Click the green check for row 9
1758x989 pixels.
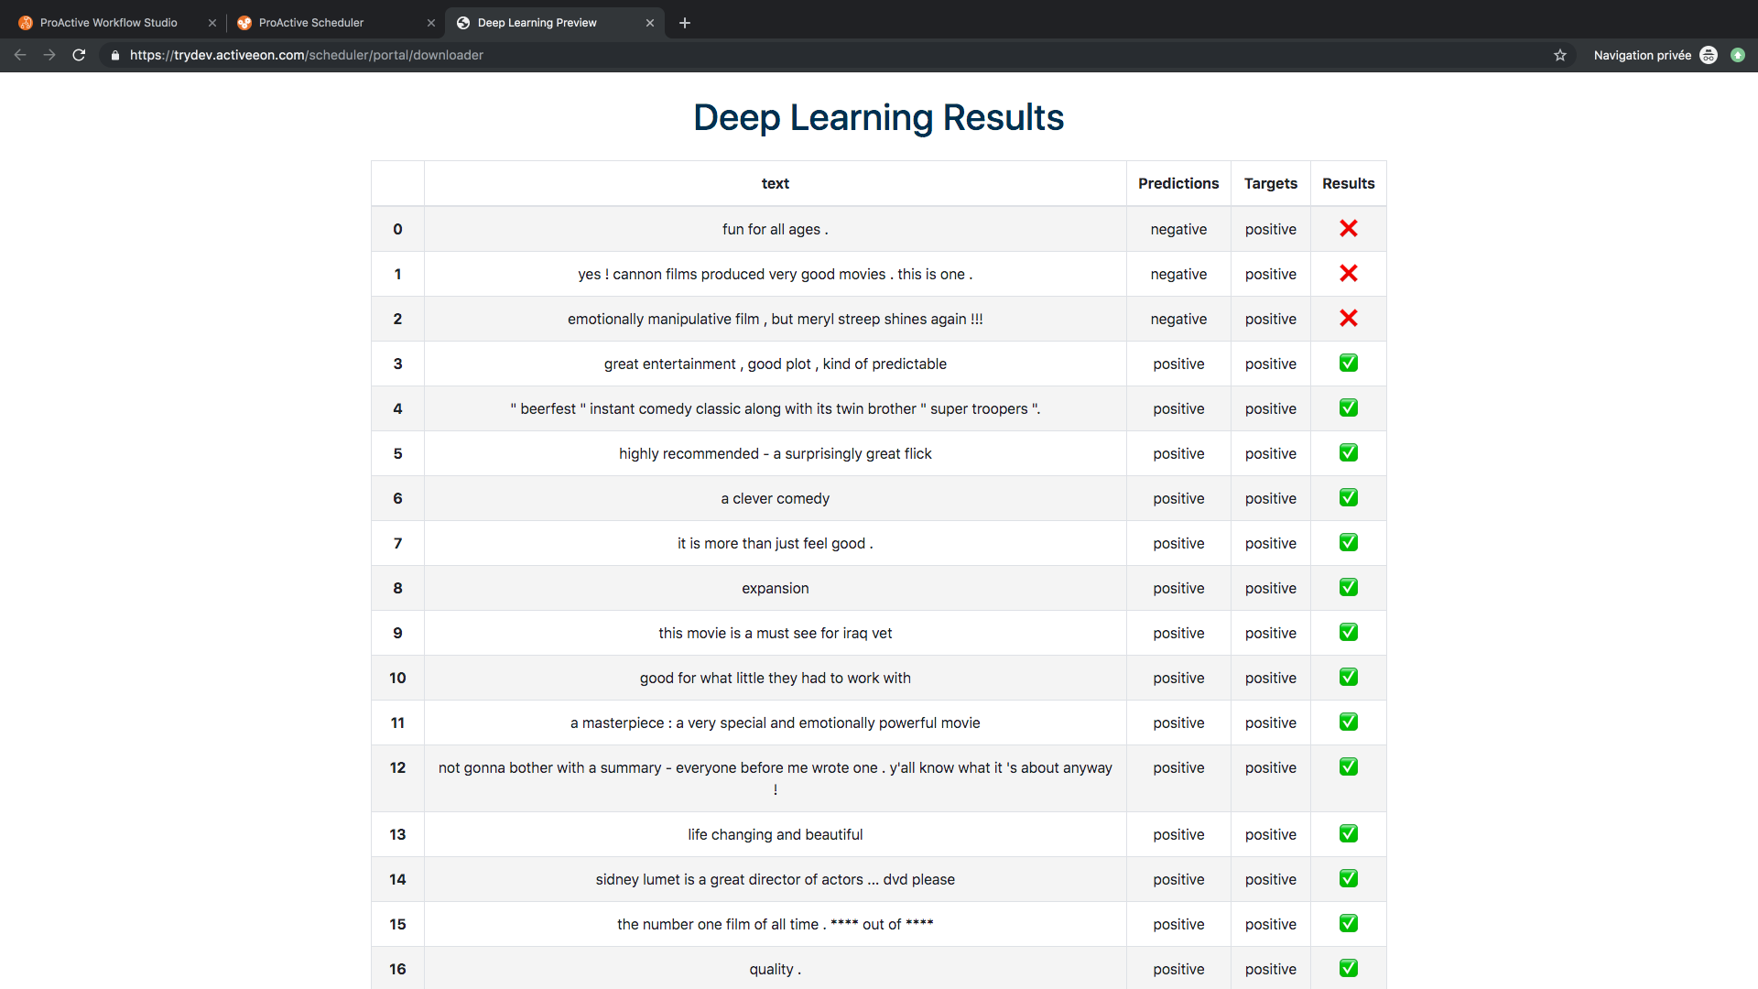point(1349,633)
